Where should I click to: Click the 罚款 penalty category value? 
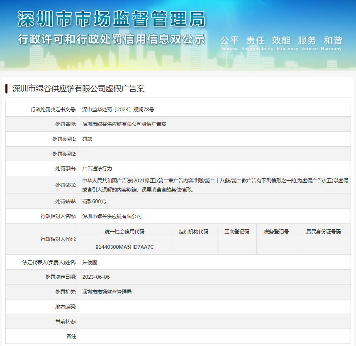[87, 139]
